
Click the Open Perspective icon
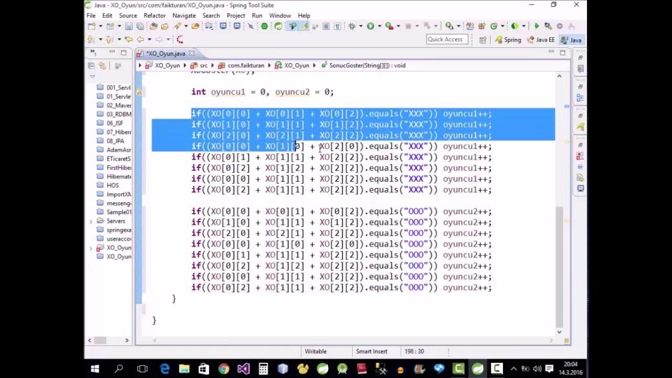(482, 40)
